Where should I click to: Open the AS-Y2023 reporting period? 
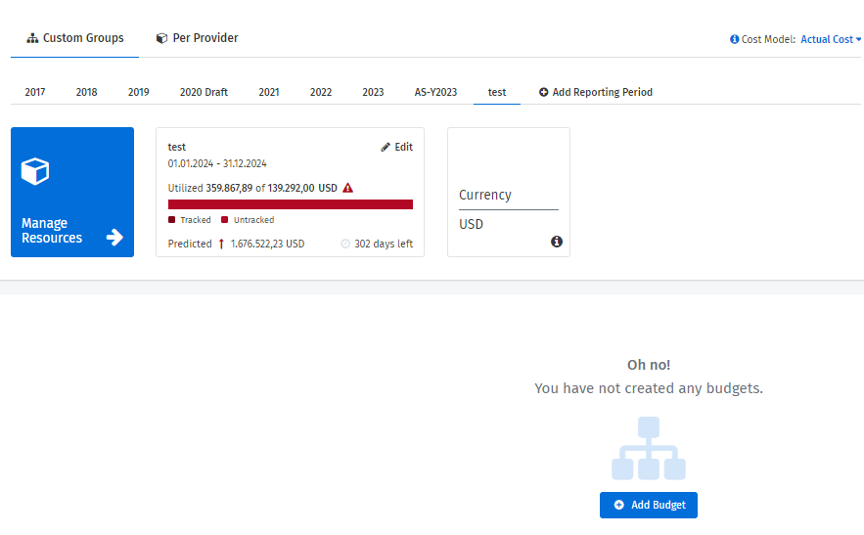[435, 92]
